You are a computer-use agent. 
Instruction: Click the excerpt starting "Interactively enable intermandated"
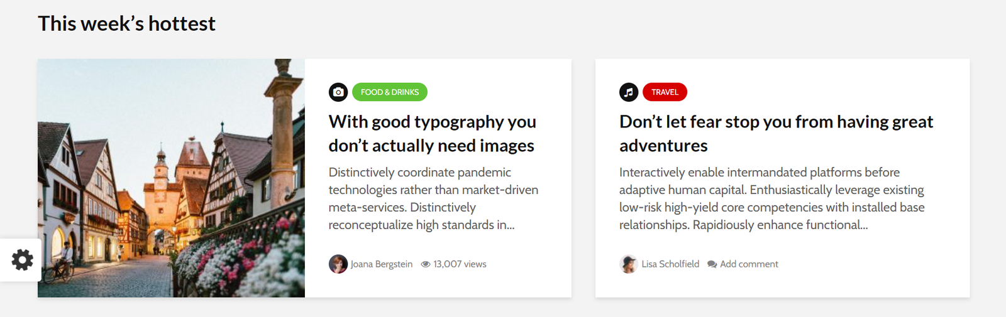[771, 198]
